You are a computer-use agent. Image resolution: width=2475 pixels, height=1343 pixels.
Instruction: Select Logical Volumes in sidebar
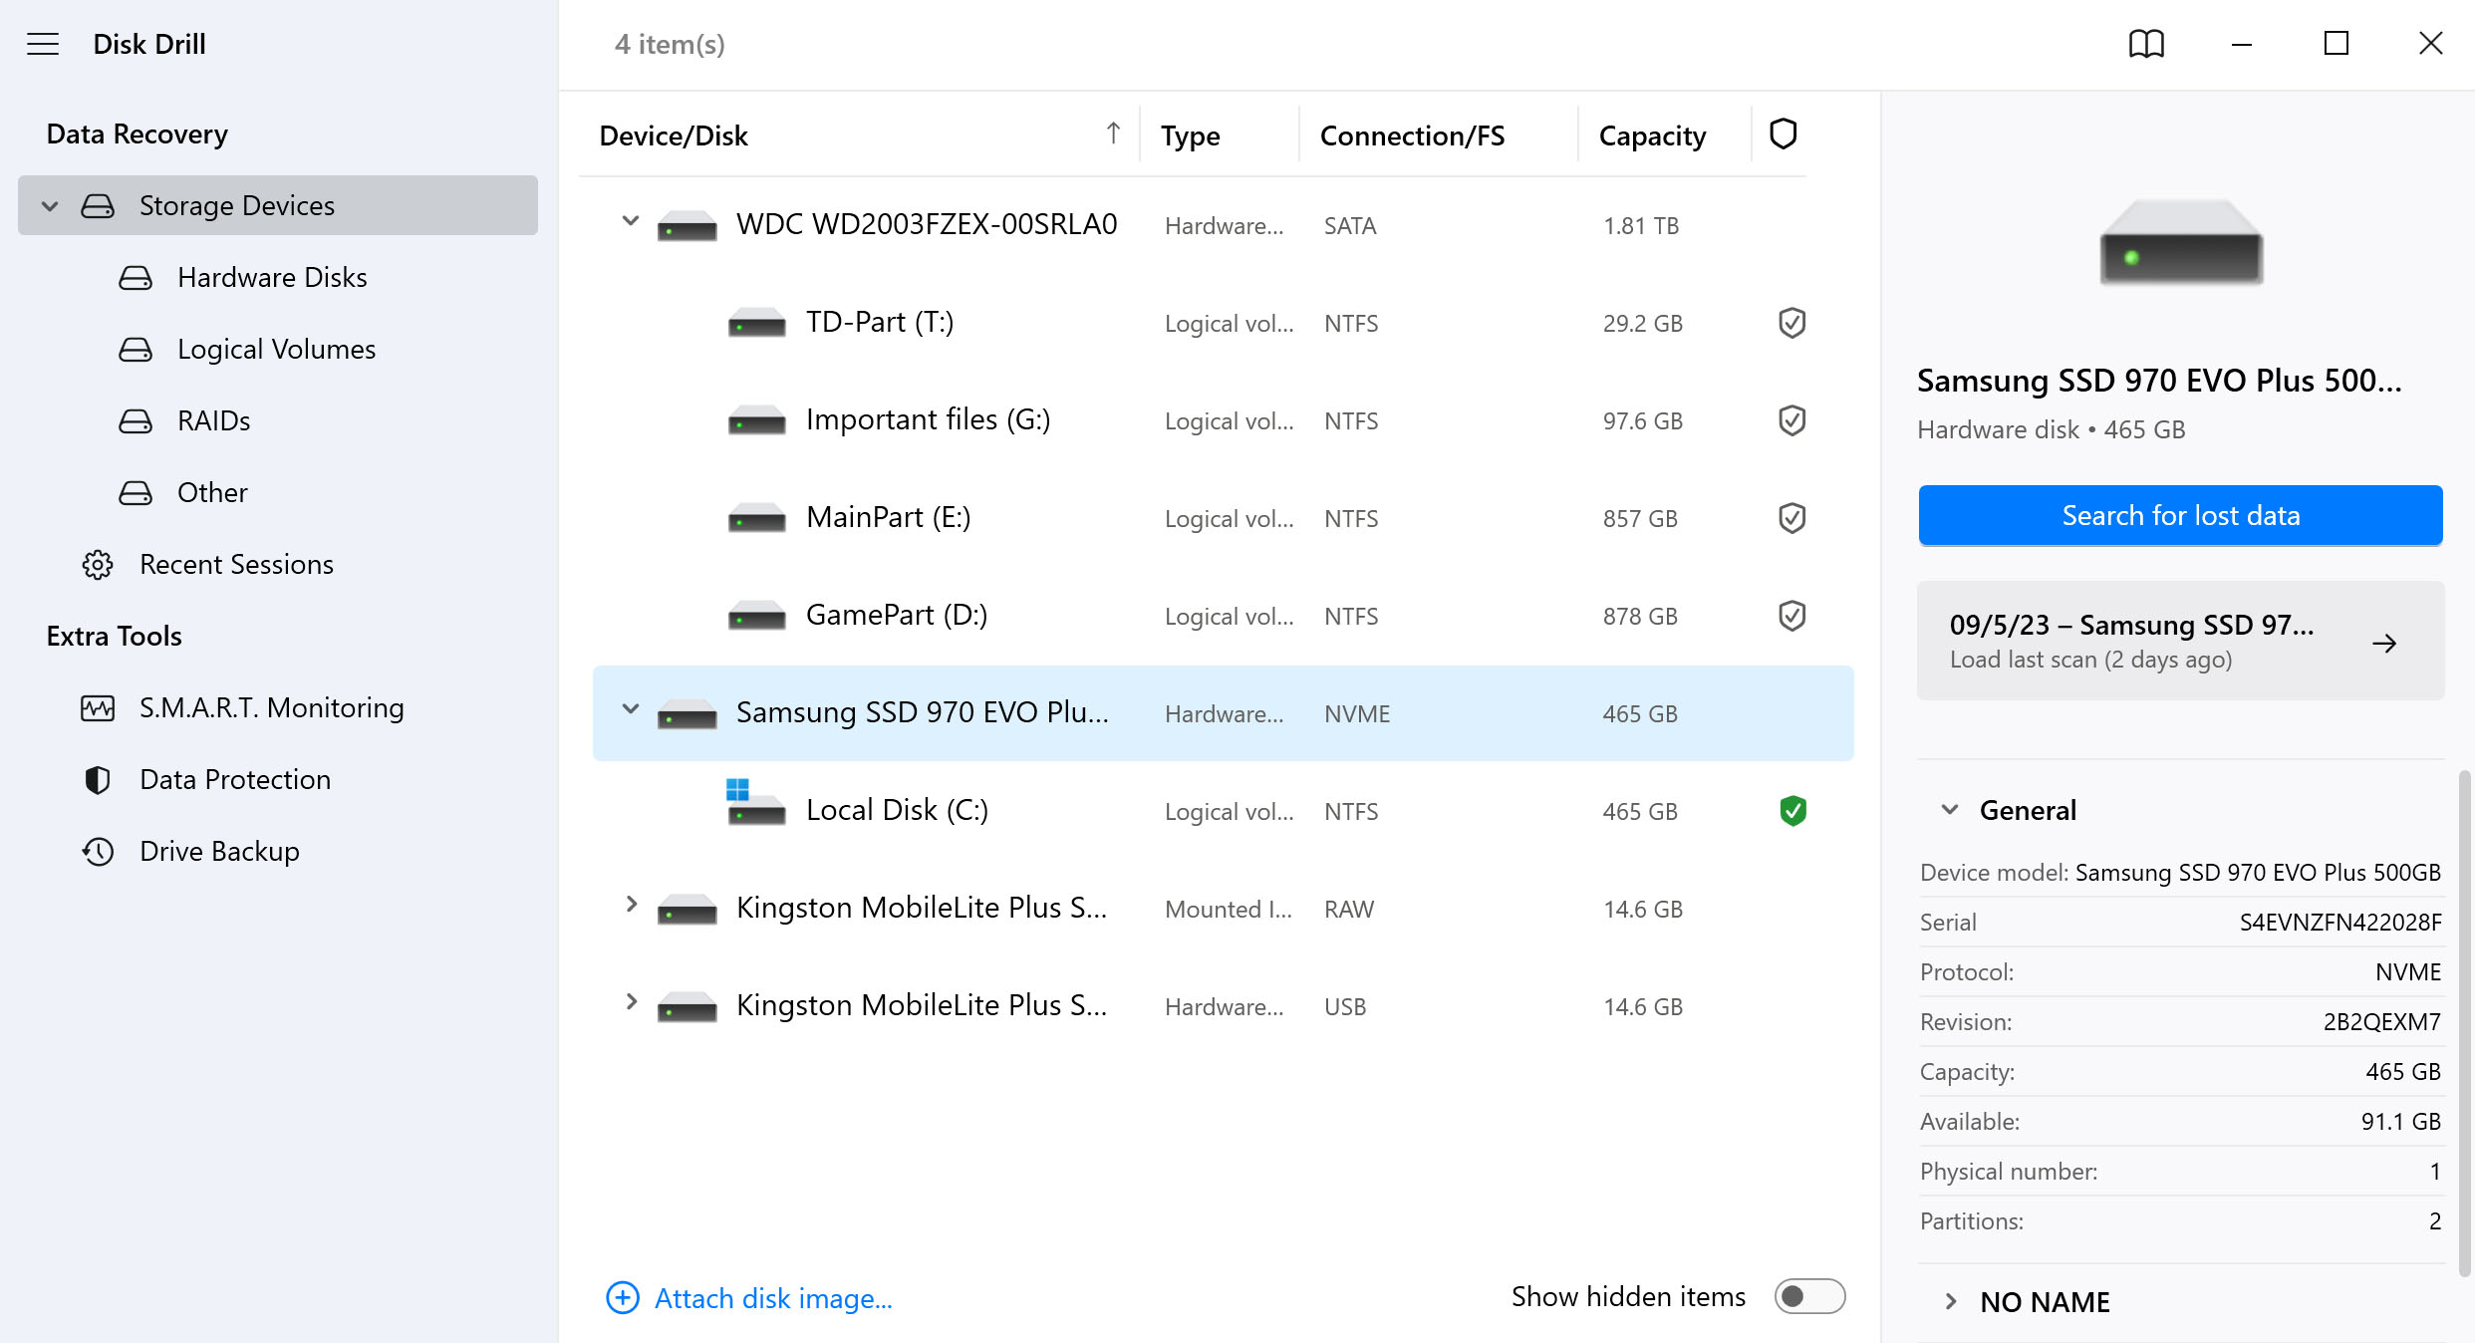pyautogui.click(x=276, y=350)
